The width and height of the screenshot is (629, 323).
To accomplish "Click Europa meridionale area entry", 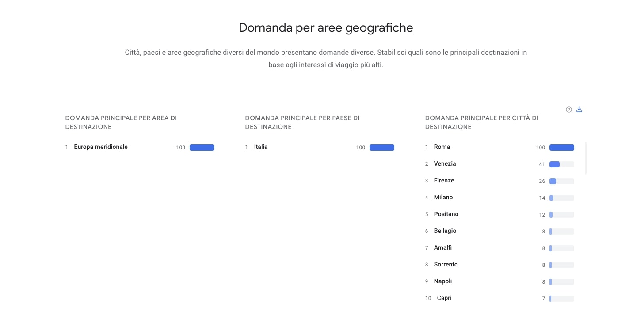I will click(x=101, y=147).
